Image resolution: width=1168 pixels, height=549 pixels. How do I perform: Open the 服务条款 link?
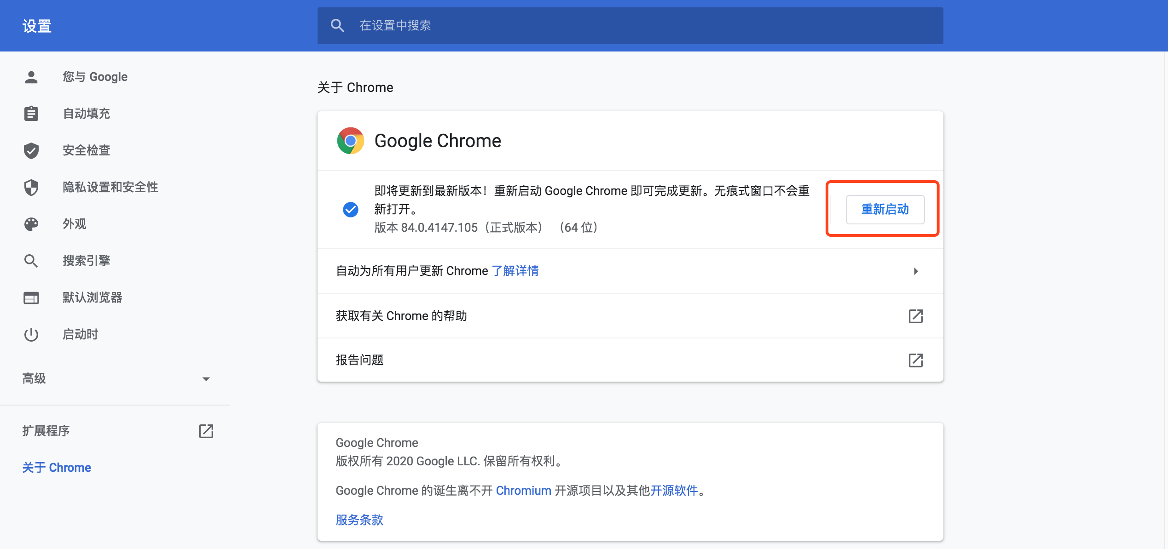click(x=359, y=520)
